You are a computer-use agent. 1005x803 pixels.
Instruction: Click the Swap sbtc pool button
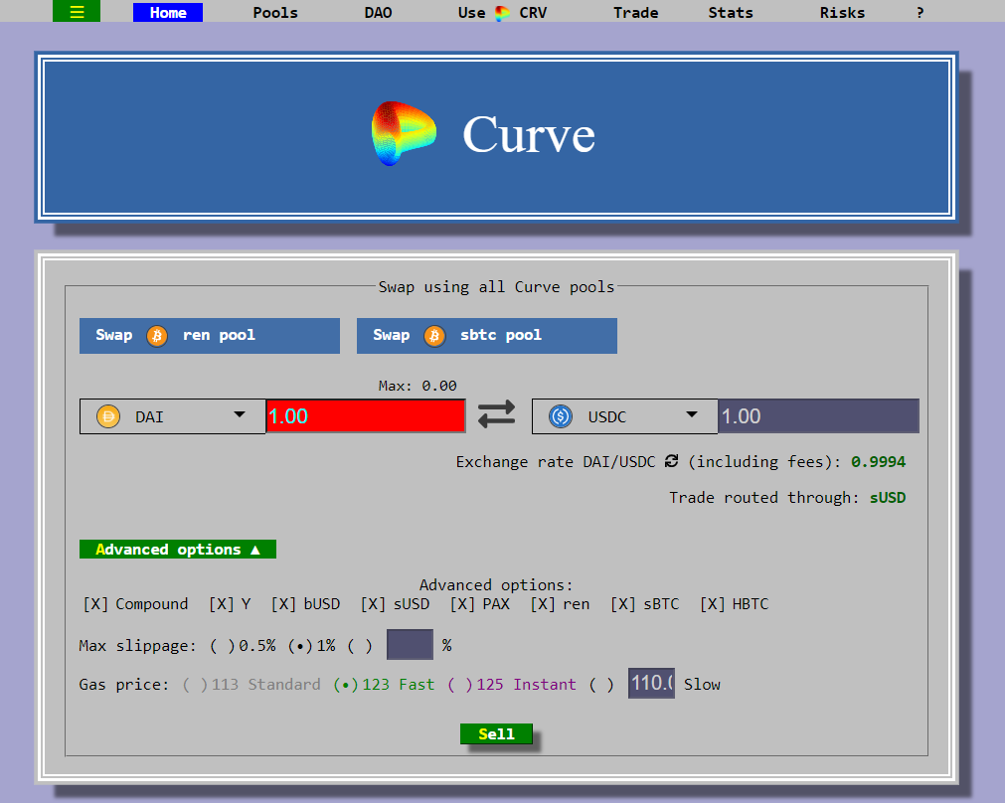(x=487, y=336)
